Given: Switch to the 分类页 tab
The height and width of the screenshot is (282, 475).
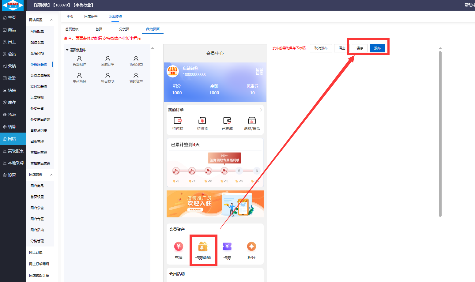Looking at the screenshot, I should (124, 29).
